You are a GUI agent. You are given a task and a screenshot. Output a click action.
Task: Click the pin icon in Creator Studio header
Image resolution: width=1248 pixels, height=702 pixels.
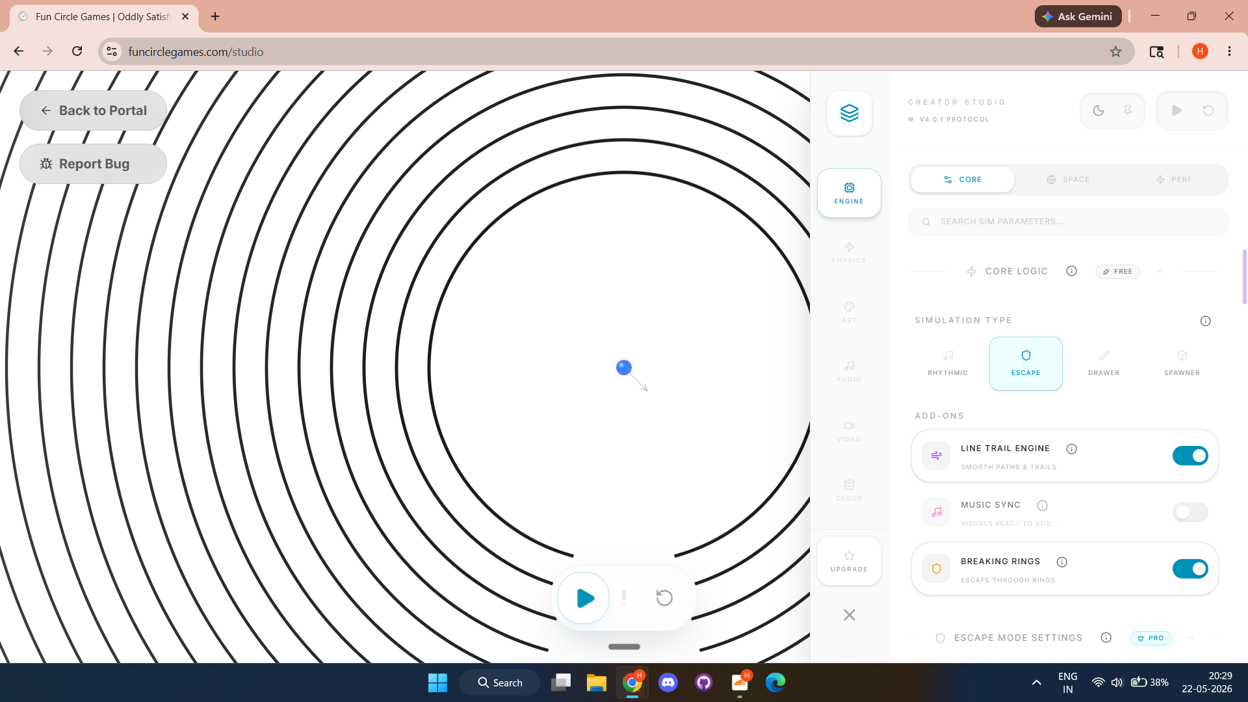[x=1128, y=110]
